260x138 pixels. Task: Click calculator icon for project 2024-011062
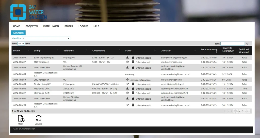(133, 88)
